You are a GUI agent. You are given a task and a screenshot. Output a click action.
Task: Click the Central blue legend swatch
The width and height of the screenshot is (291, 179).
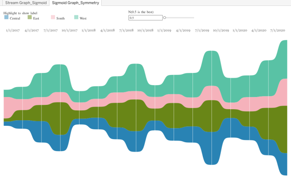click(x=6, y=17)
